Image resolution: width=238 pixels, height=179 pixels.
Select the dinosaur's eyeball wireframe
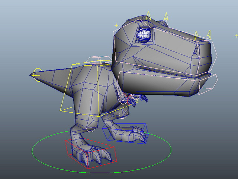[x=144, y=35]
